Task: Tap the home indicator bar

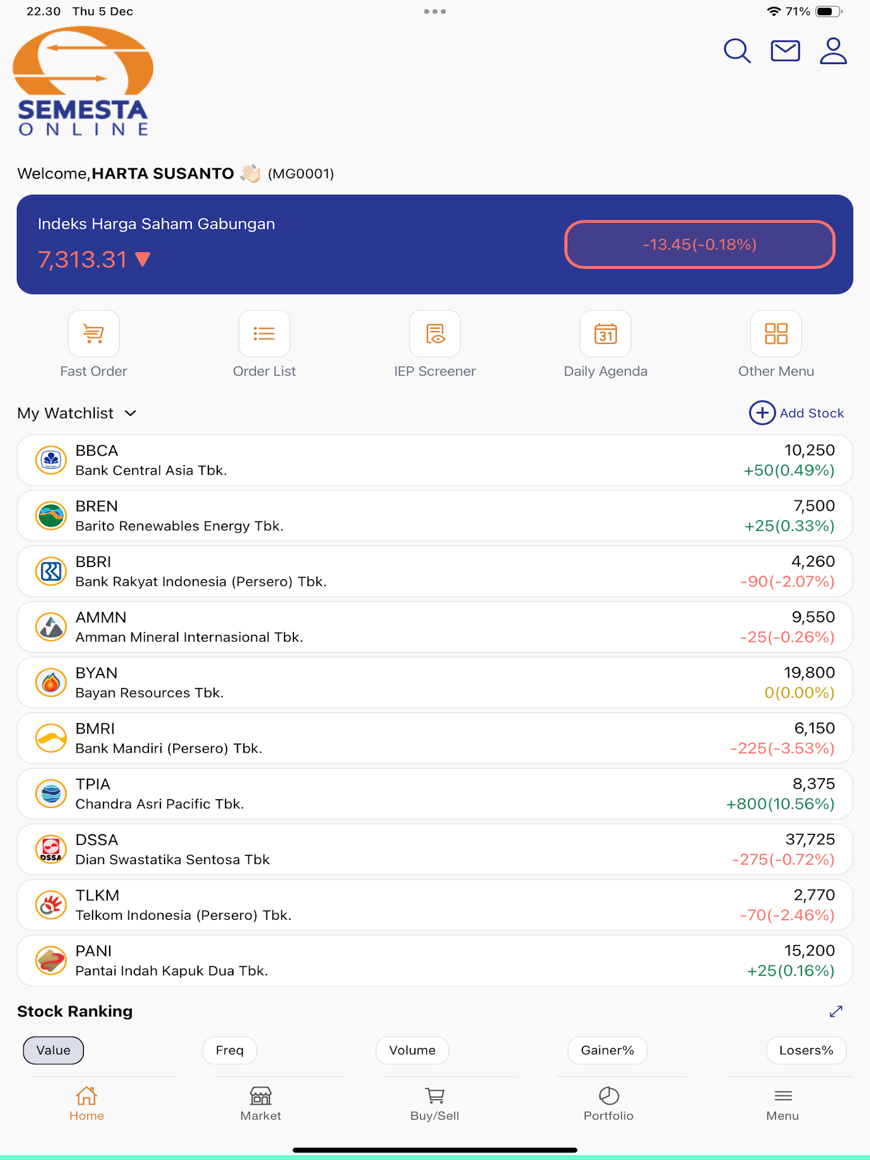Action: (x=435, y=1149)
